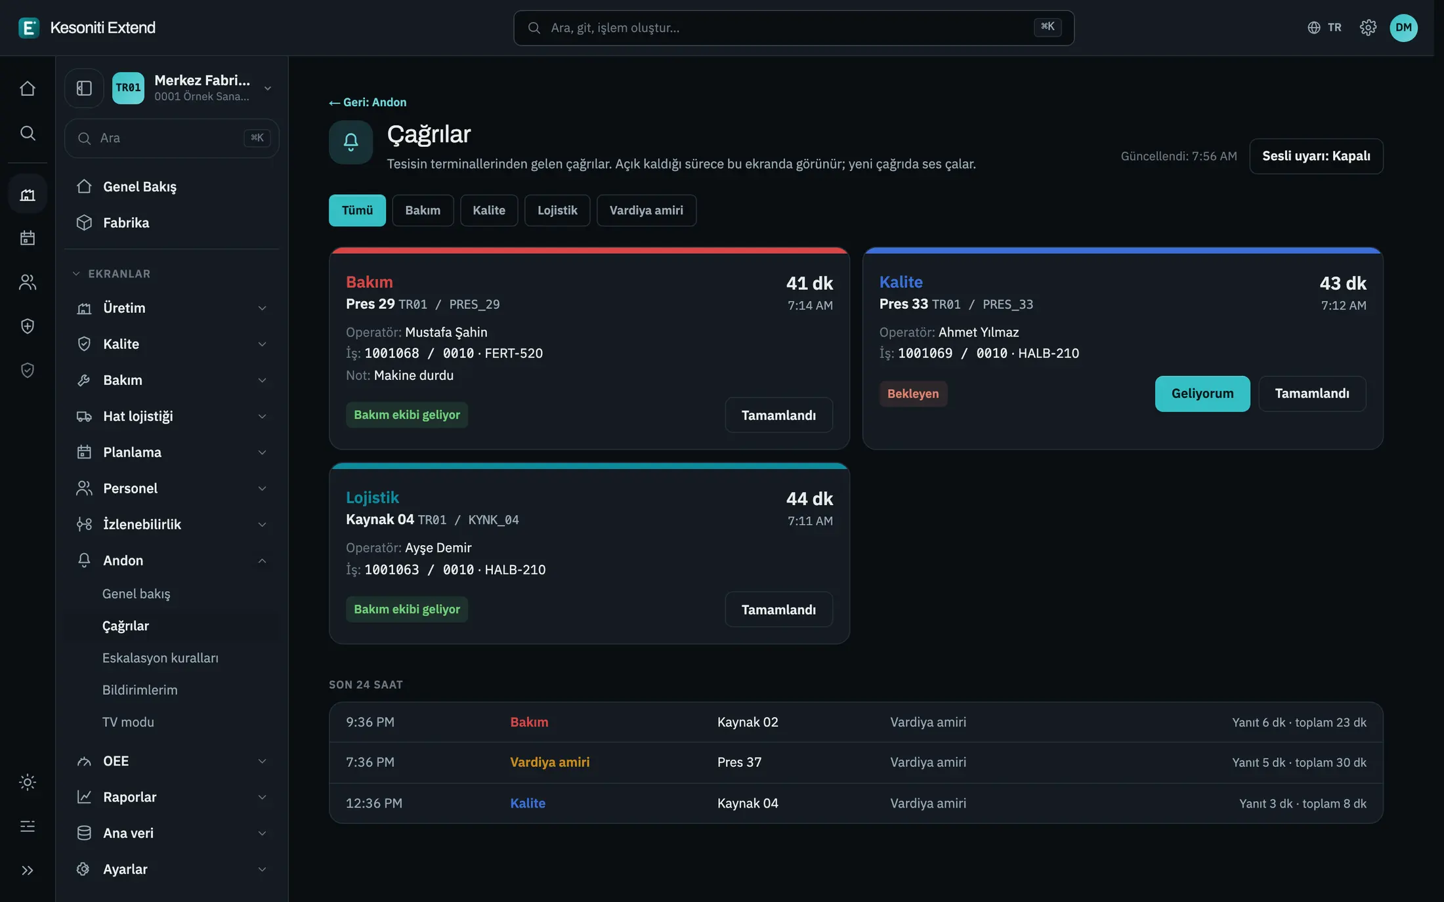
Task: Open the list settings rail icon
Action: [28, 826]
